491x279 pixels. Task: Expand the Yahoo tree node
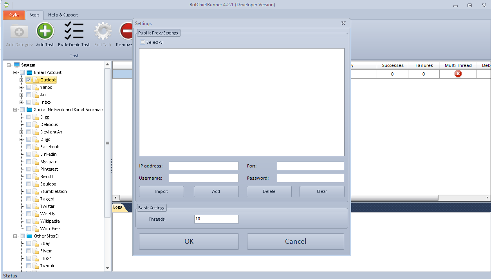(x=22, y=87)
